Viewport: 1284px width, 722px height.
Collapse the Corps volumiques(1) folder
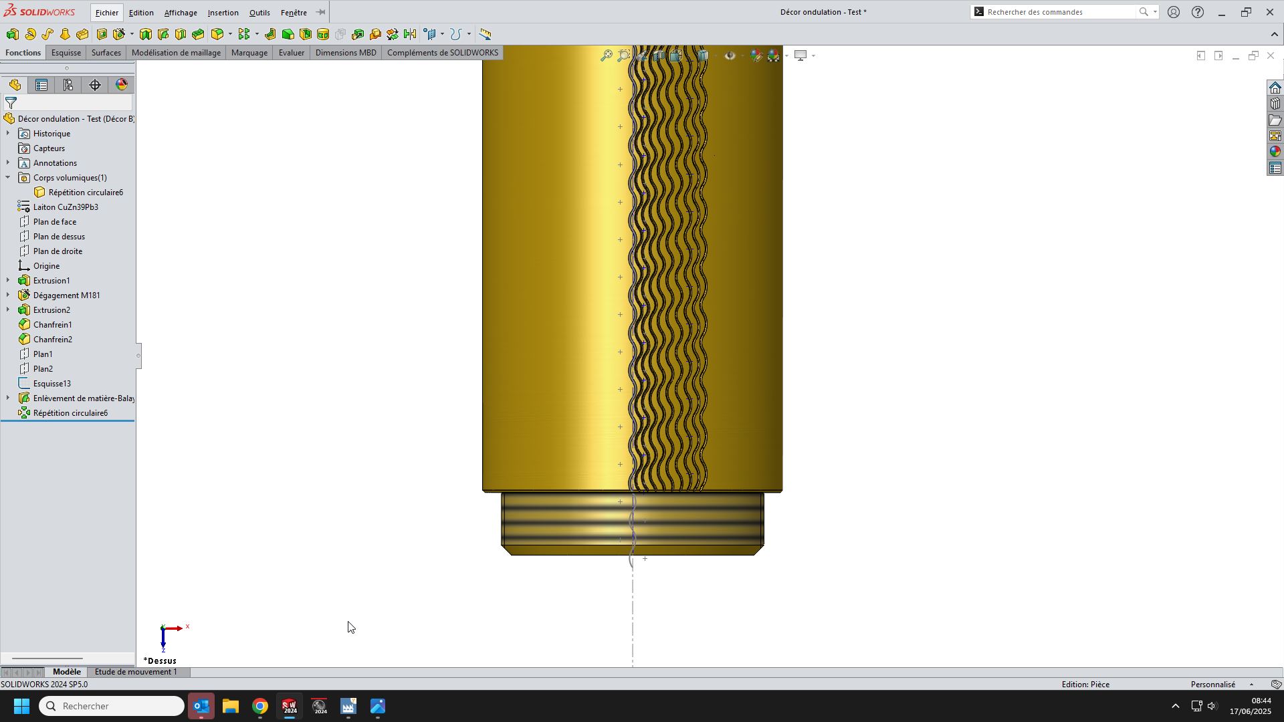pos(8,178)
